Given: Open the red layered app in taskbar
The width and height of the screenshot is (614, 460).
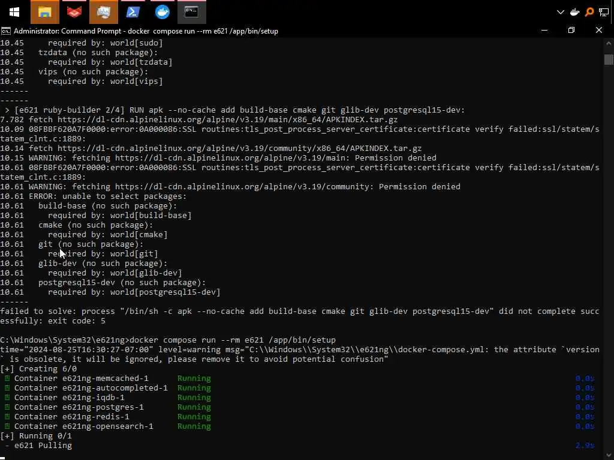Looking at the screenshot, I should tap(74, 12).
